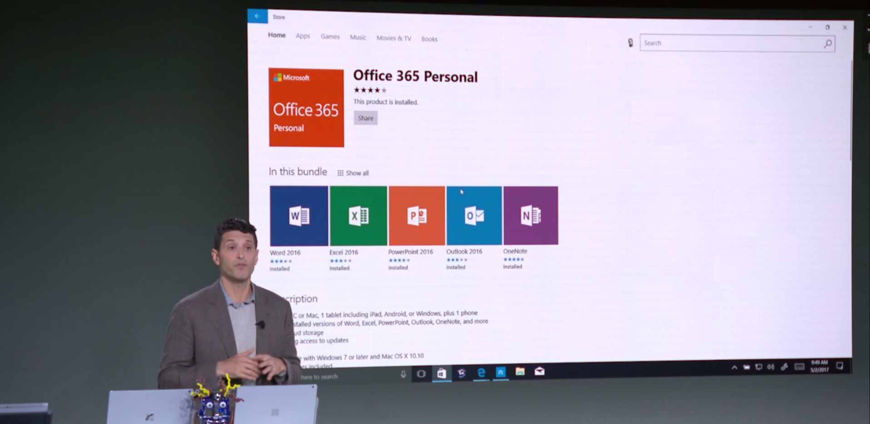The width and height of the screenshot is (870, 424).
Task: Click the taskbar clock showing 9:49 AM
Action: 820,366
